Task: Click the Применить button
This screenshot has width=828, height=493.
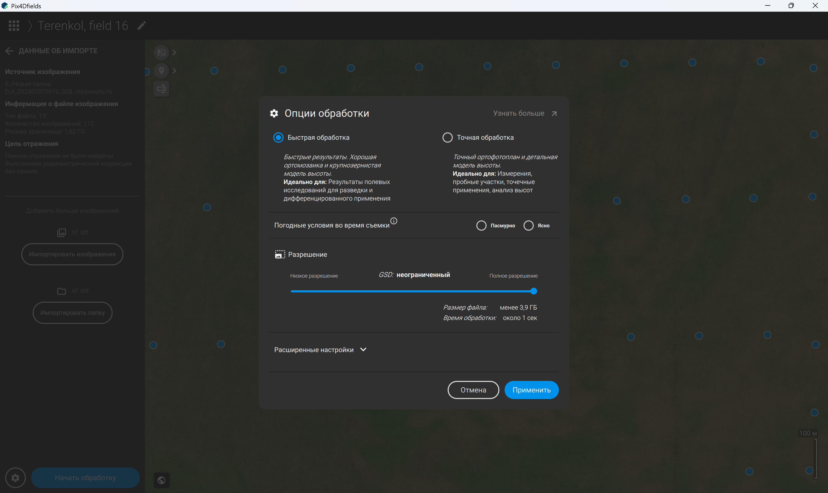Action: tap(531, 390)
